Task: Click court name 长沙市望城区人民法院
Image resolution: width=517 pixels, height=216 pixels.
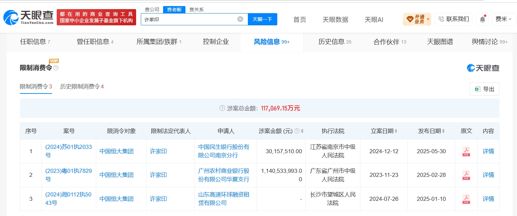Action: (333, 199)
